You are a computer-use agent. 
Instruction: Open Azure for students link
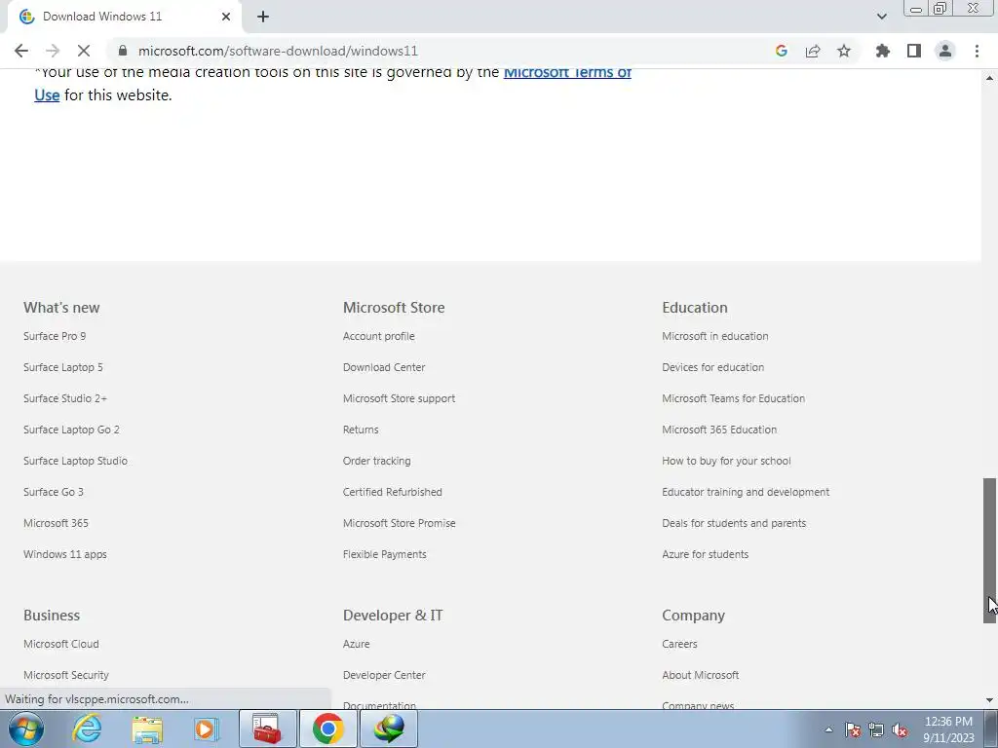click(706, 554)
